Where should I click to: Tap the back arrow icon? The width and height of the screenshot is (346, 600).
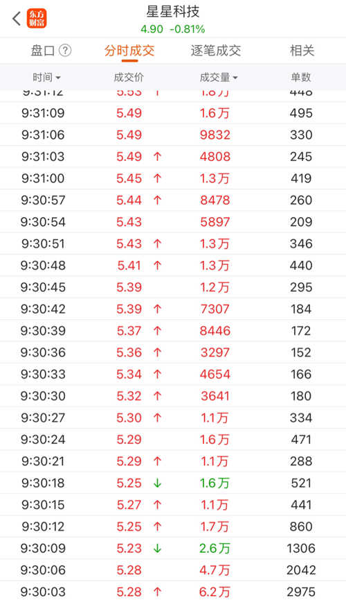click(17, 18)
